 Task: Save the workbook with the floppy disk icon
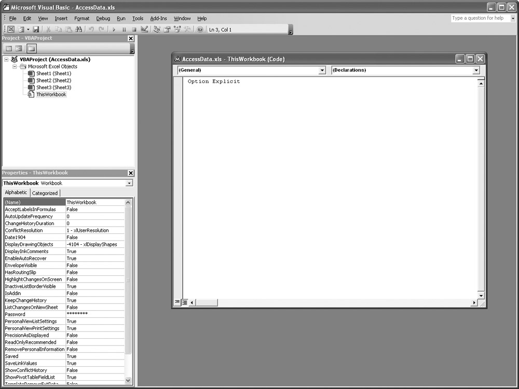(x=36, y=30)
